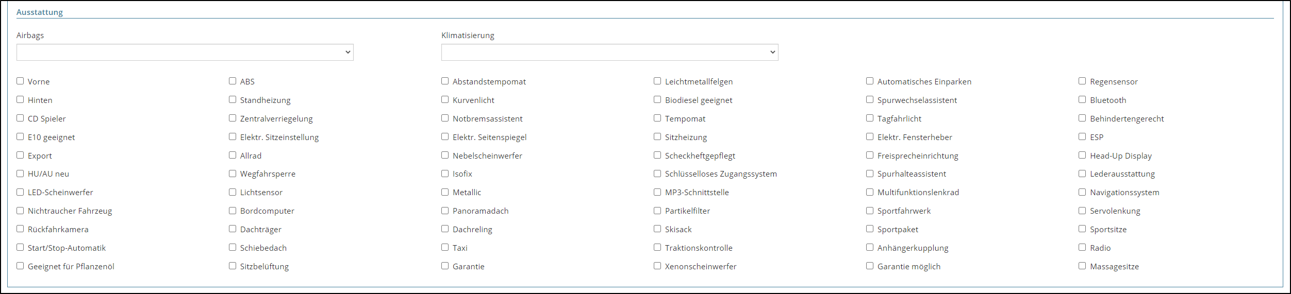Enable the ABS checkbox
Screen dimensions: 1291x294
tap(233, 81)
